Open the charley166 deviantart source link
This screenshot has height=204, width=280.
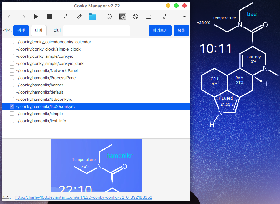84,197
